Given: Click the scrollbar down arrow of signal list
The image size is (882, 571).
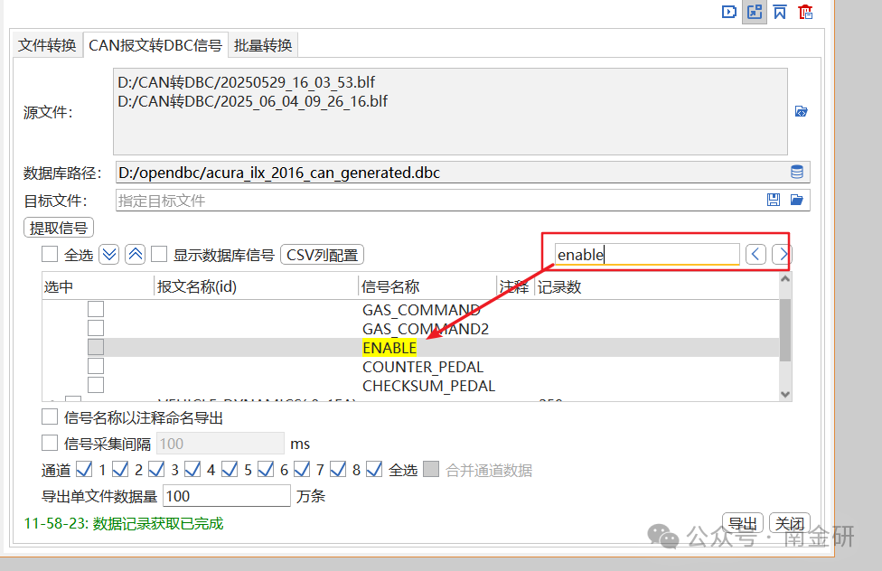Looking at the screenshot, I should 785,394.
